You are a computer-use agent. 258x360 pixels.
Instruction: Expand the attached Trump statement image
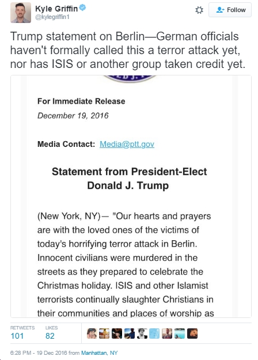131,196
